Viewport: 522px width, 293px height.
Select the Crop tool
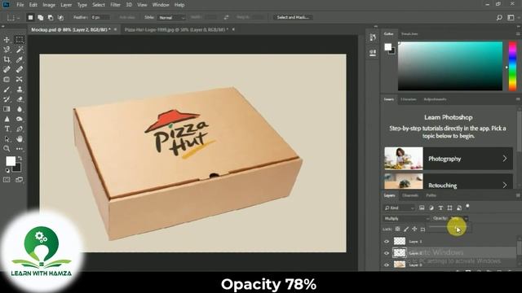7,59
